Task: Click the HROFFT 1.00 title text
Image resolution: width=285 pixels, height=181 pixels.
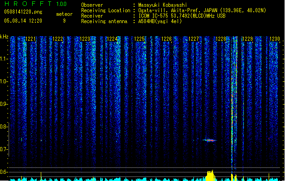Action: click(36, 4)
